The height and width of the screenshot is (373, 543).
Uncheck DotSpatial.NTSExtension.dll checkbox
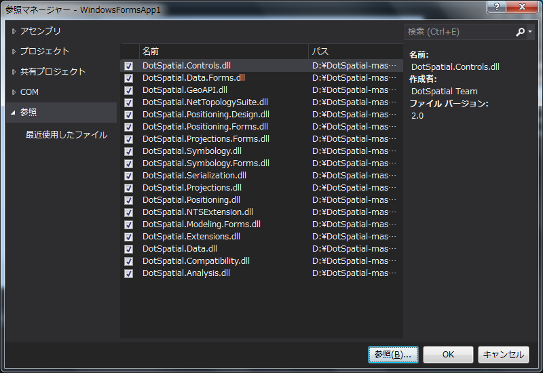pos(128,212)
